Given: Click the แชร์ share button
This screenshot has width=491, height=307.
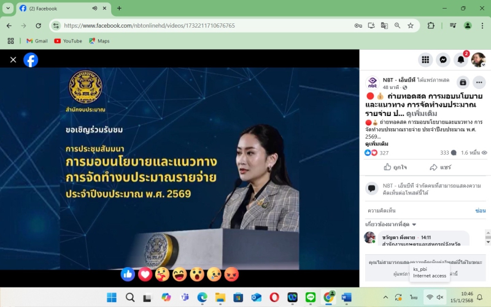Looking at the screenshot, I should click(440, 167).
